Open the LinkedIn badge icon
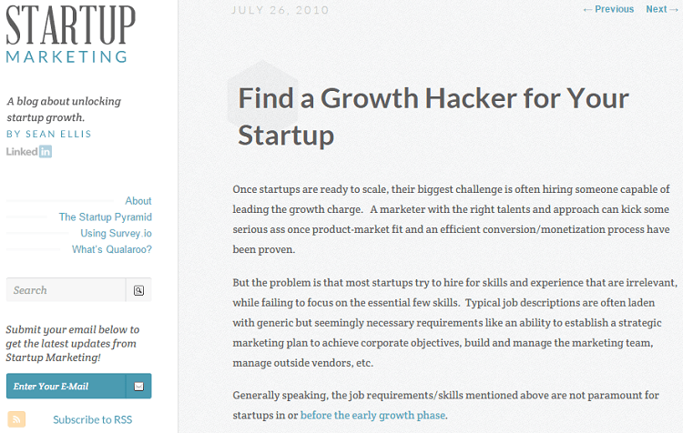The image size is (683, 433). 29,151
